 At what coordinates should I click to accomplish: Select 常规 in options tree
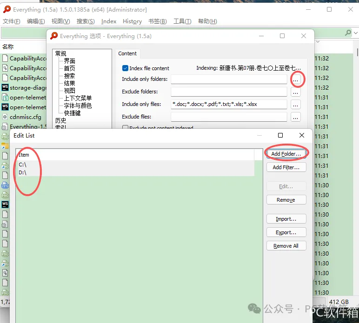coord(60,53)
